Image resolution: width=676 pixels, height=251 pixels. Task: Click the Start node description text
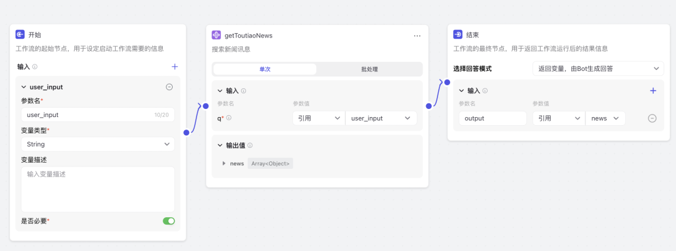[90, 48]
